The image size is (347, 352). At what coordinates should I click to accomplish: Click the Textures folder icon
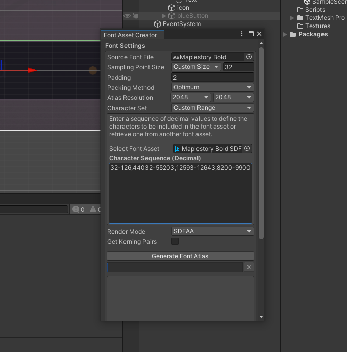(x=300, y=26)
